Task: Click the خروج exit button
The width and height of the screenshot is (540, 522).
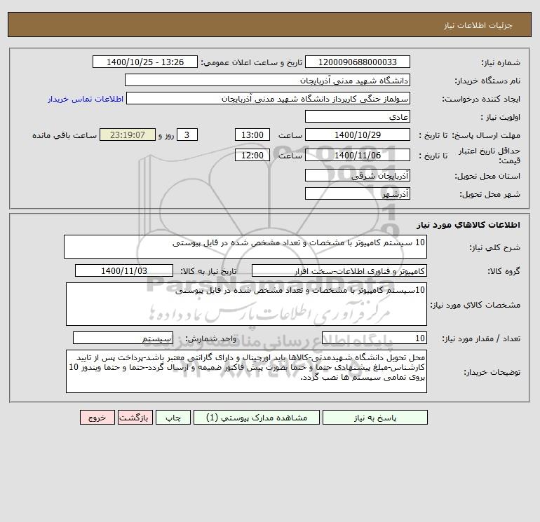Action: pos(97,418)
